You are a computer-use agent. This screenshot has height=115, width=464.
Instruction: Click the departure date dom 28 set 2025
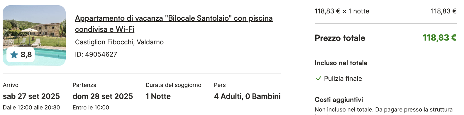103,96
